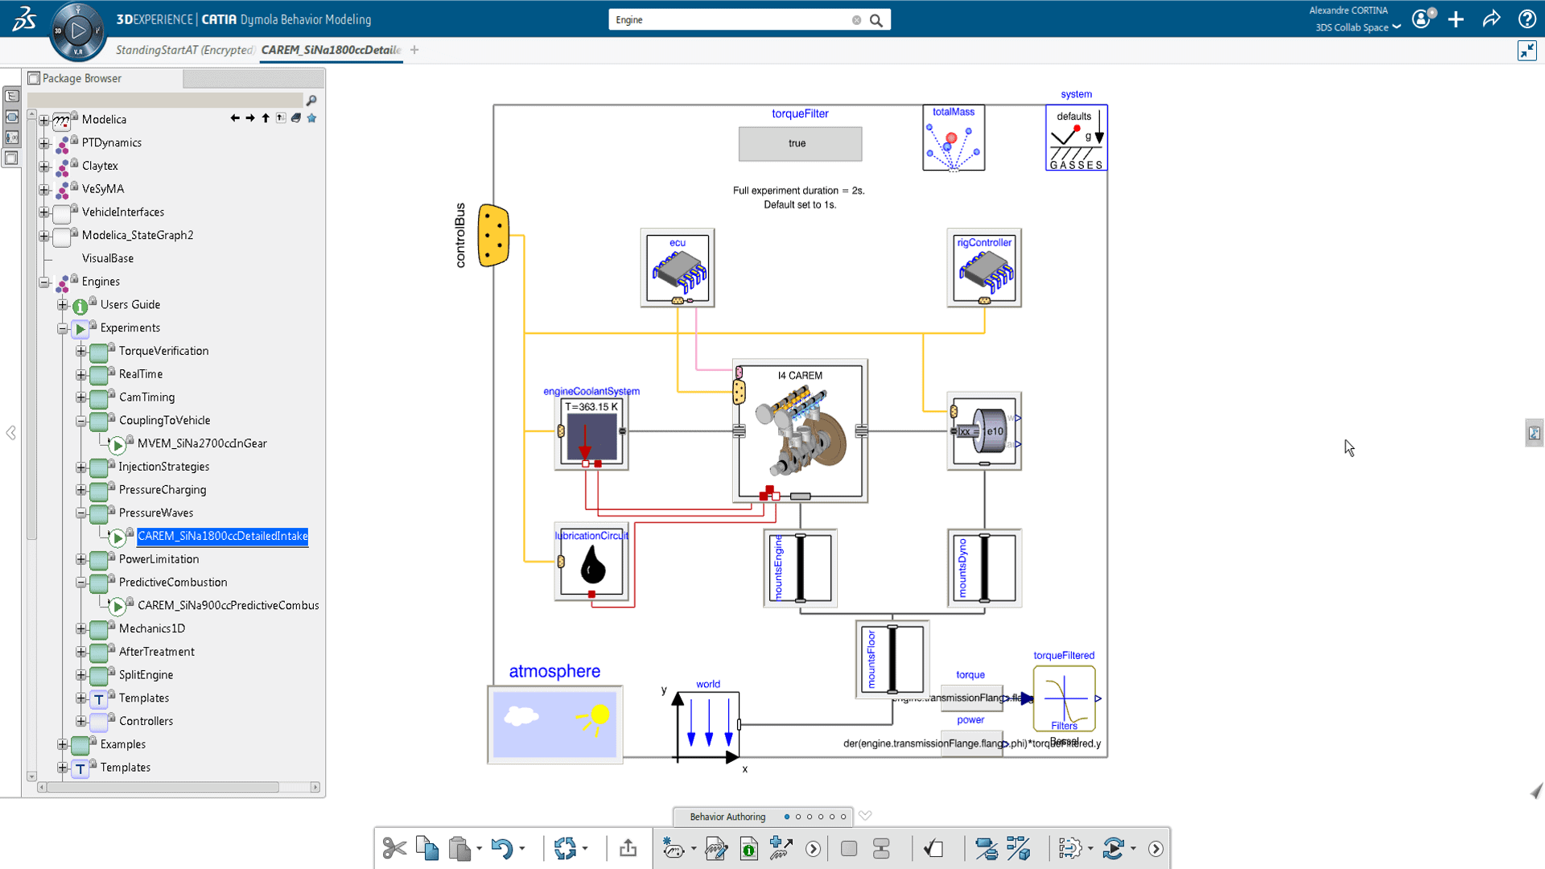1545x869 pixels.
Task: Click the search magnifier in top bar
Action: point(876,20)
